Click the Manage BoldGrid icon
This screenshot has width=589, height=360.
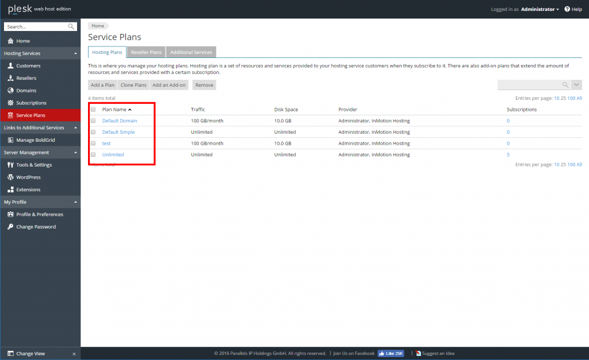(x=10, y=140)
